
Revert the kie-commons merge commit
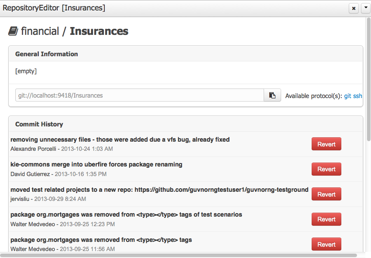[x=326, y=169]
